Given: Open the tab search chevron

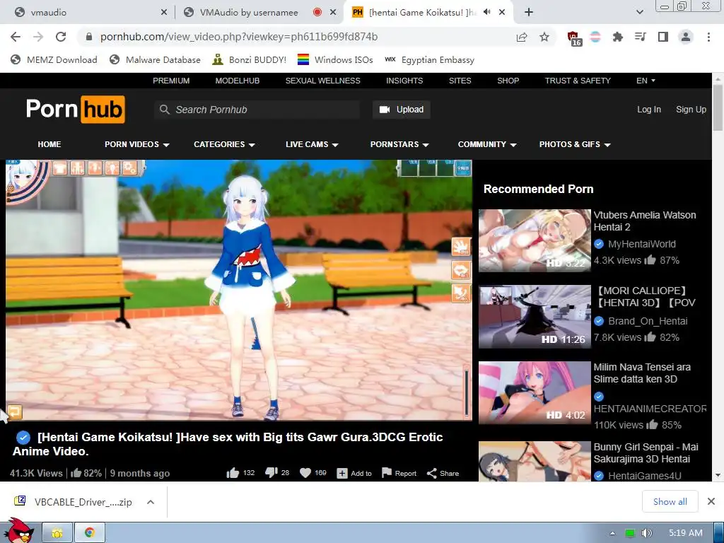Looking at the screenshot, I should coord(639,13).
